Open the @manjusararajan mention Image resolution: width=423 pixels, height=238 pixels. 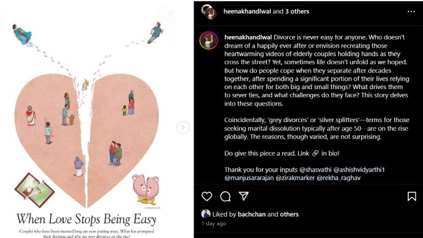pos(249,178)
